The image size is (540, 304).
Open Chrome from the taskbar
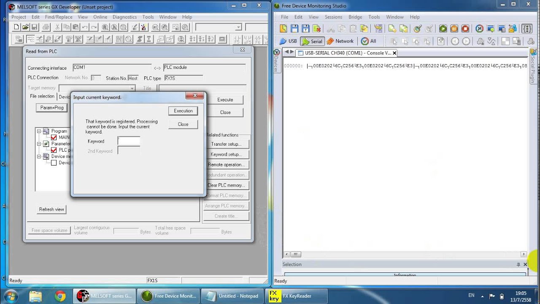pos(60,296)
